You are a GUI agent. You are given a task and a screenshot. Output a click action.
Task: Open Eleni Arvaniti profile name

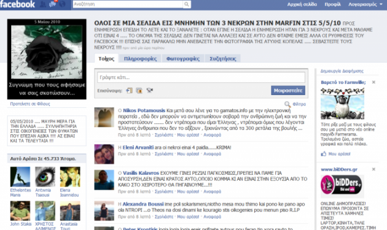[138, 147]
